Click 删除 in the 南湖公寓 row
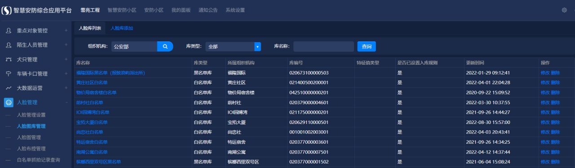 (555, 152)
